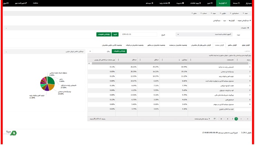Switch to the گزارش سکتور tab

click(232, 45)
